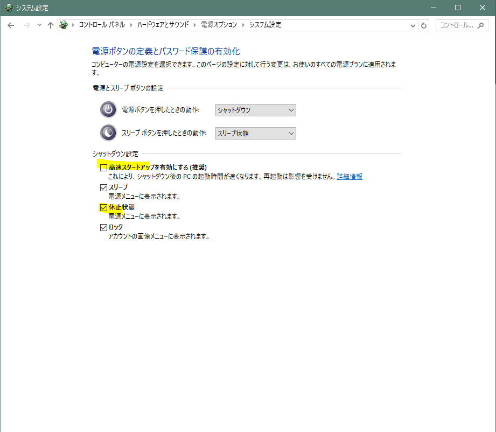Click the back navigation arrow
This screenshot has height=432, width=496.
[11, 25]
